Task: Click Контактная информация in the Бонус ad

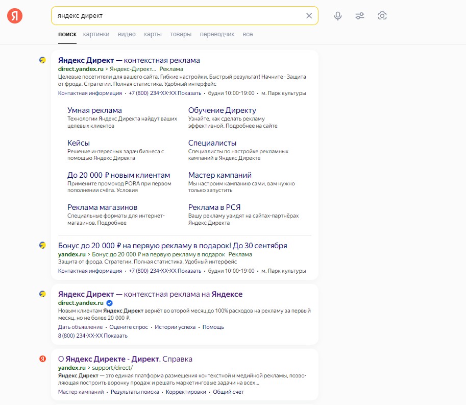Action: (90, 271)
